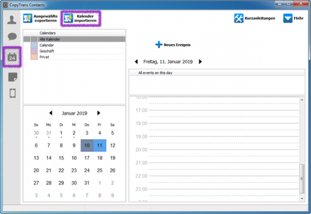Open the Mehr dropdown menu
The height and width of the screenshot is (214, 311).
(x=293, y=18)
